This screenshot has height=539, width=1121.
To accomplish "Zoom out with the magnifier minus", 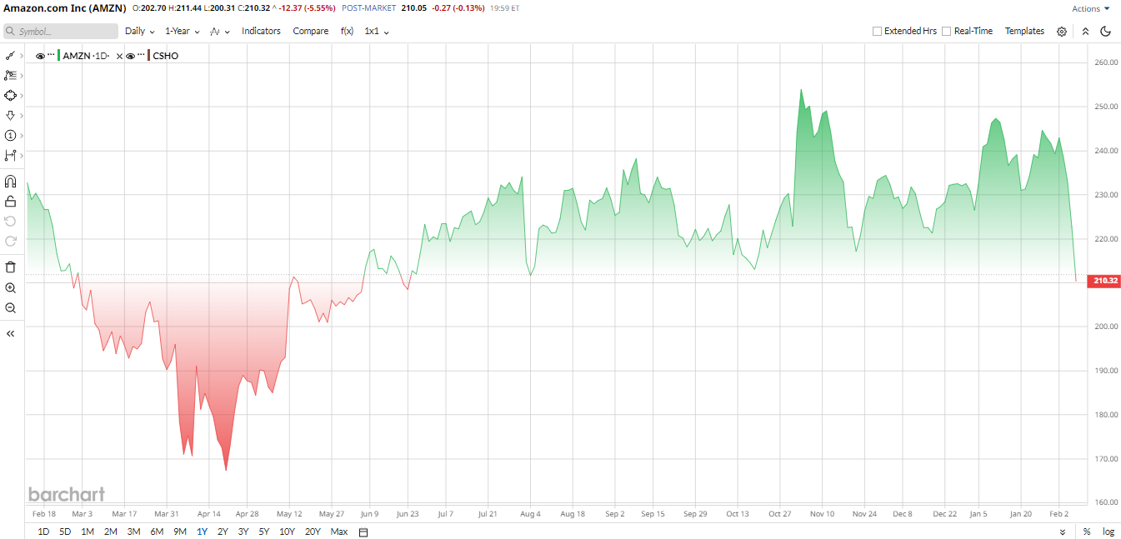I will coord(11,307).
